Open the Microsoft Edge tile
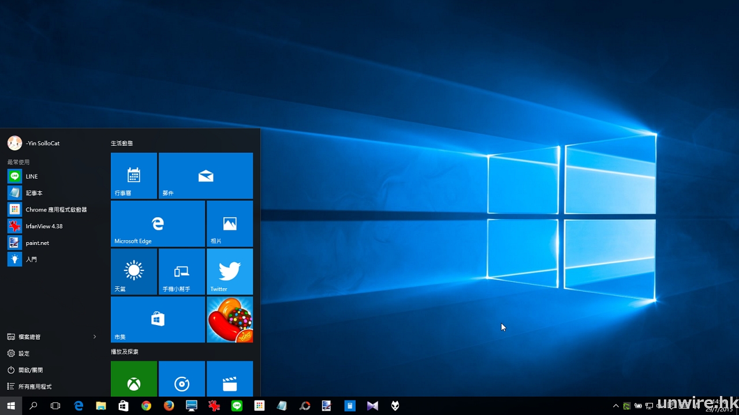 pyautogui.click(x=158, y=224)
